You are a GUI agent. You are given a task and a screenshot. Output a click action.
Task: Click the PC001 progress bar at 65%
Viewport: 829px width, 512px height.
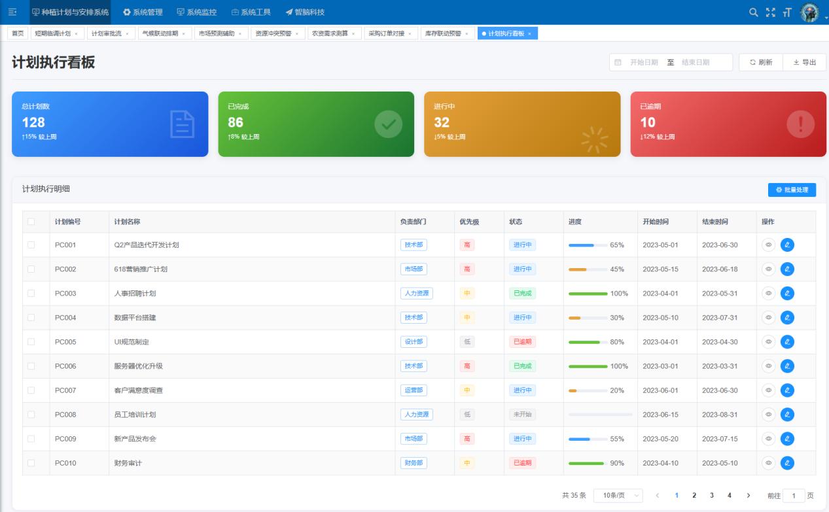588,245
